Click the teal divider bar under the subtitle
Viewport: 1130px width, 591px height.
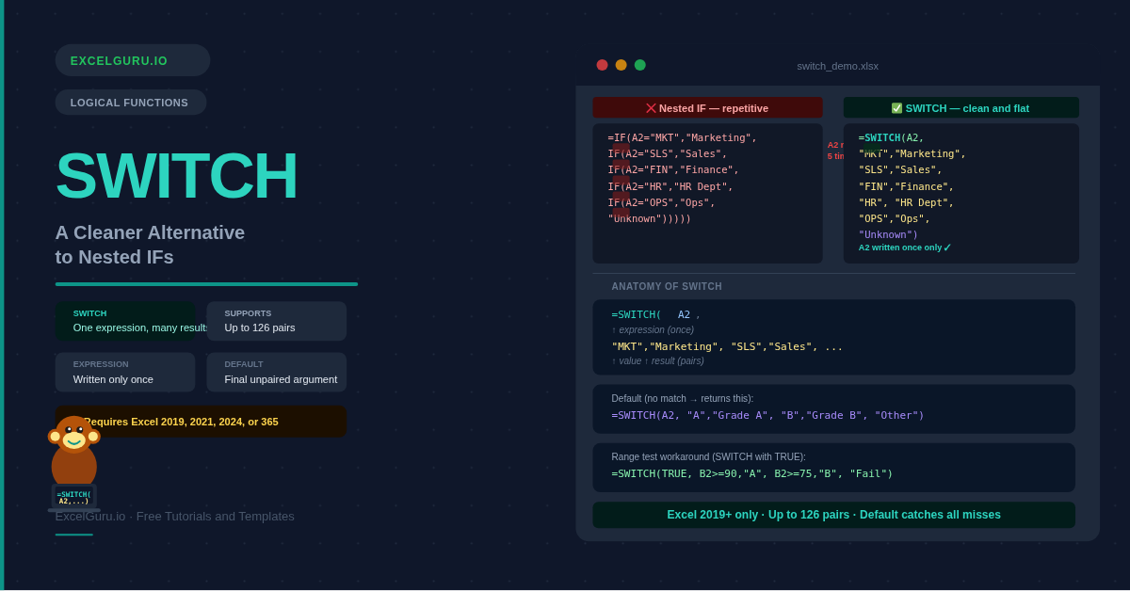[206, 284]
